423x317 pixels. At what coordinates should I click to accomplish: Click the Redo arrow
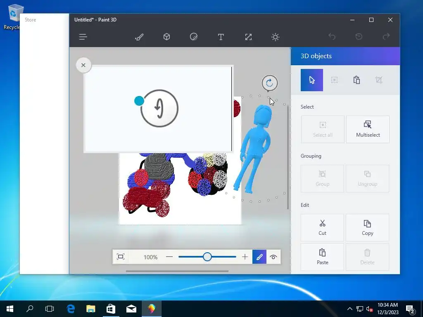[x=386, y=36]
